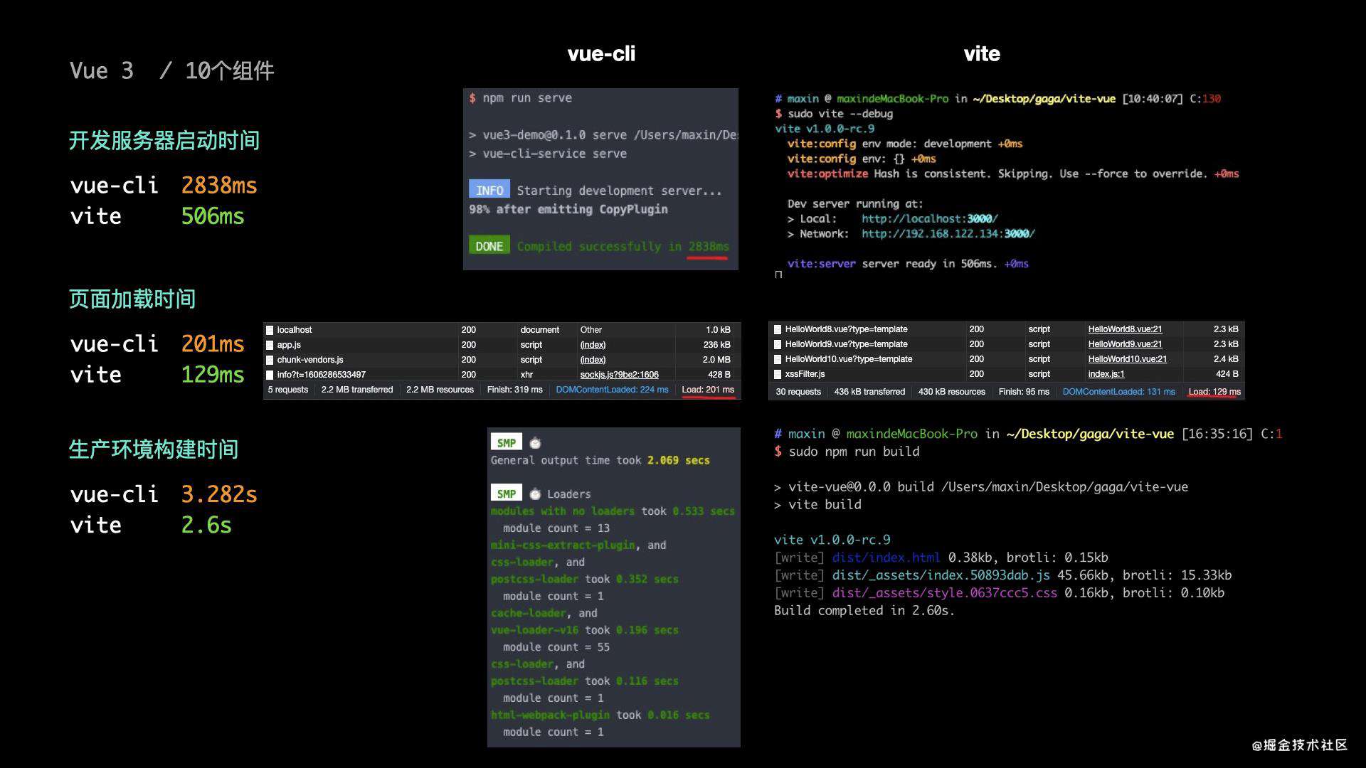The image size is (1366, 768).
Task: Click the green '2.6s' build time value
Action: pyautogui.click(x=206, y=525)
